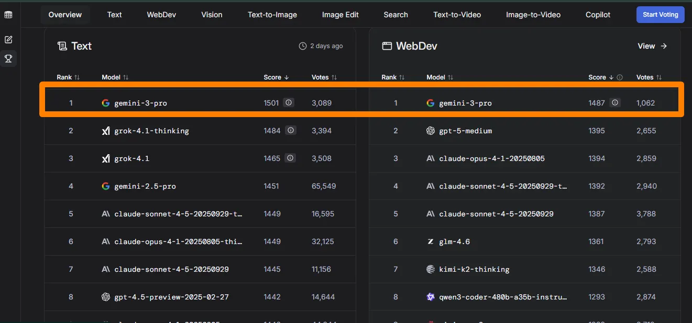
Task: Sort the Text panel by Model
Action: tap(115, 77)
